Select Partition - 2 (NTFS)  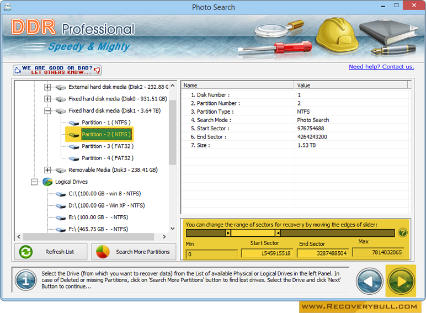[x=106, y=134]
